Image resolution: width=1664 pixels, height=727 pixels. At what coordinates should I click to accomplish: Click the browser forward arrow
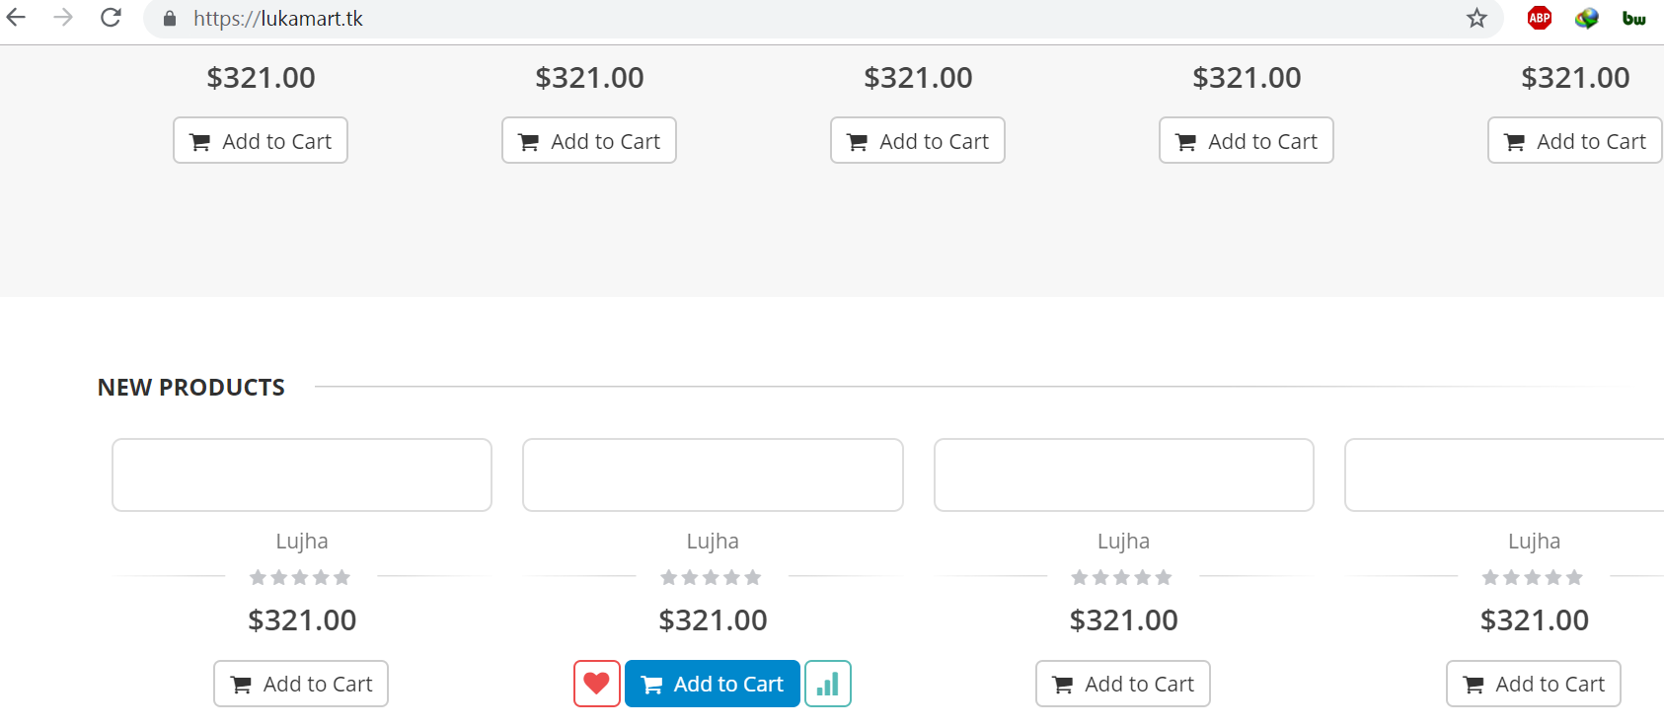pos(62,17)
